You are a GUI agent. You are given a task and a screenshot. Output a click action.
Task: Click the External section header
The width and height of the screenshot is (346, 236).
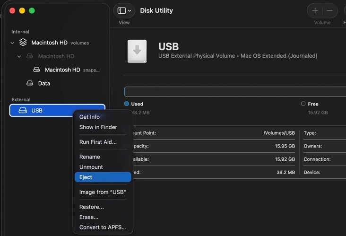tap(21, 100)
